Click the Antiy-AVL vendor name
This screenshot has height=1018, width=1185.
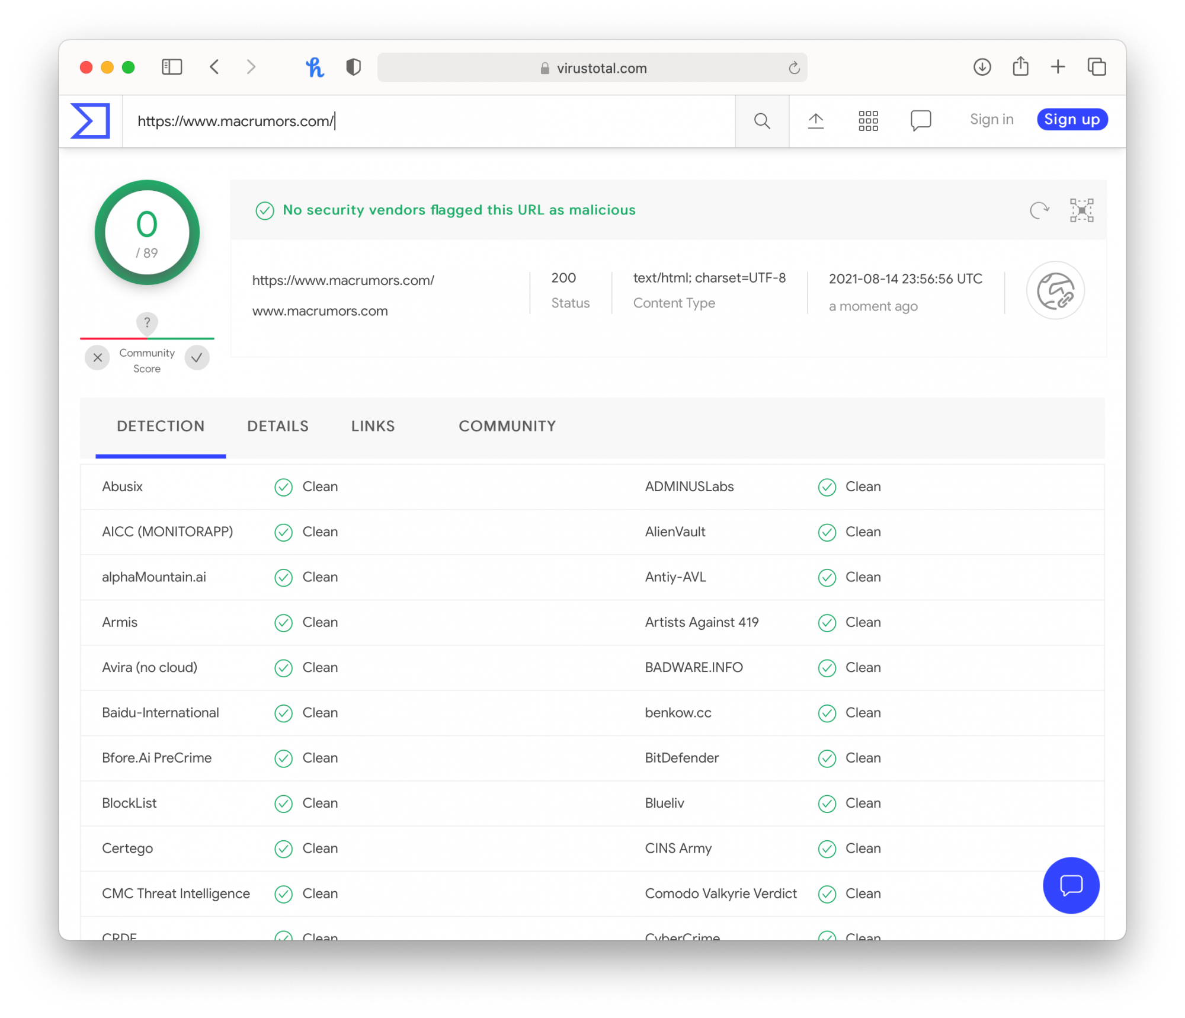[x=675, y=577]
